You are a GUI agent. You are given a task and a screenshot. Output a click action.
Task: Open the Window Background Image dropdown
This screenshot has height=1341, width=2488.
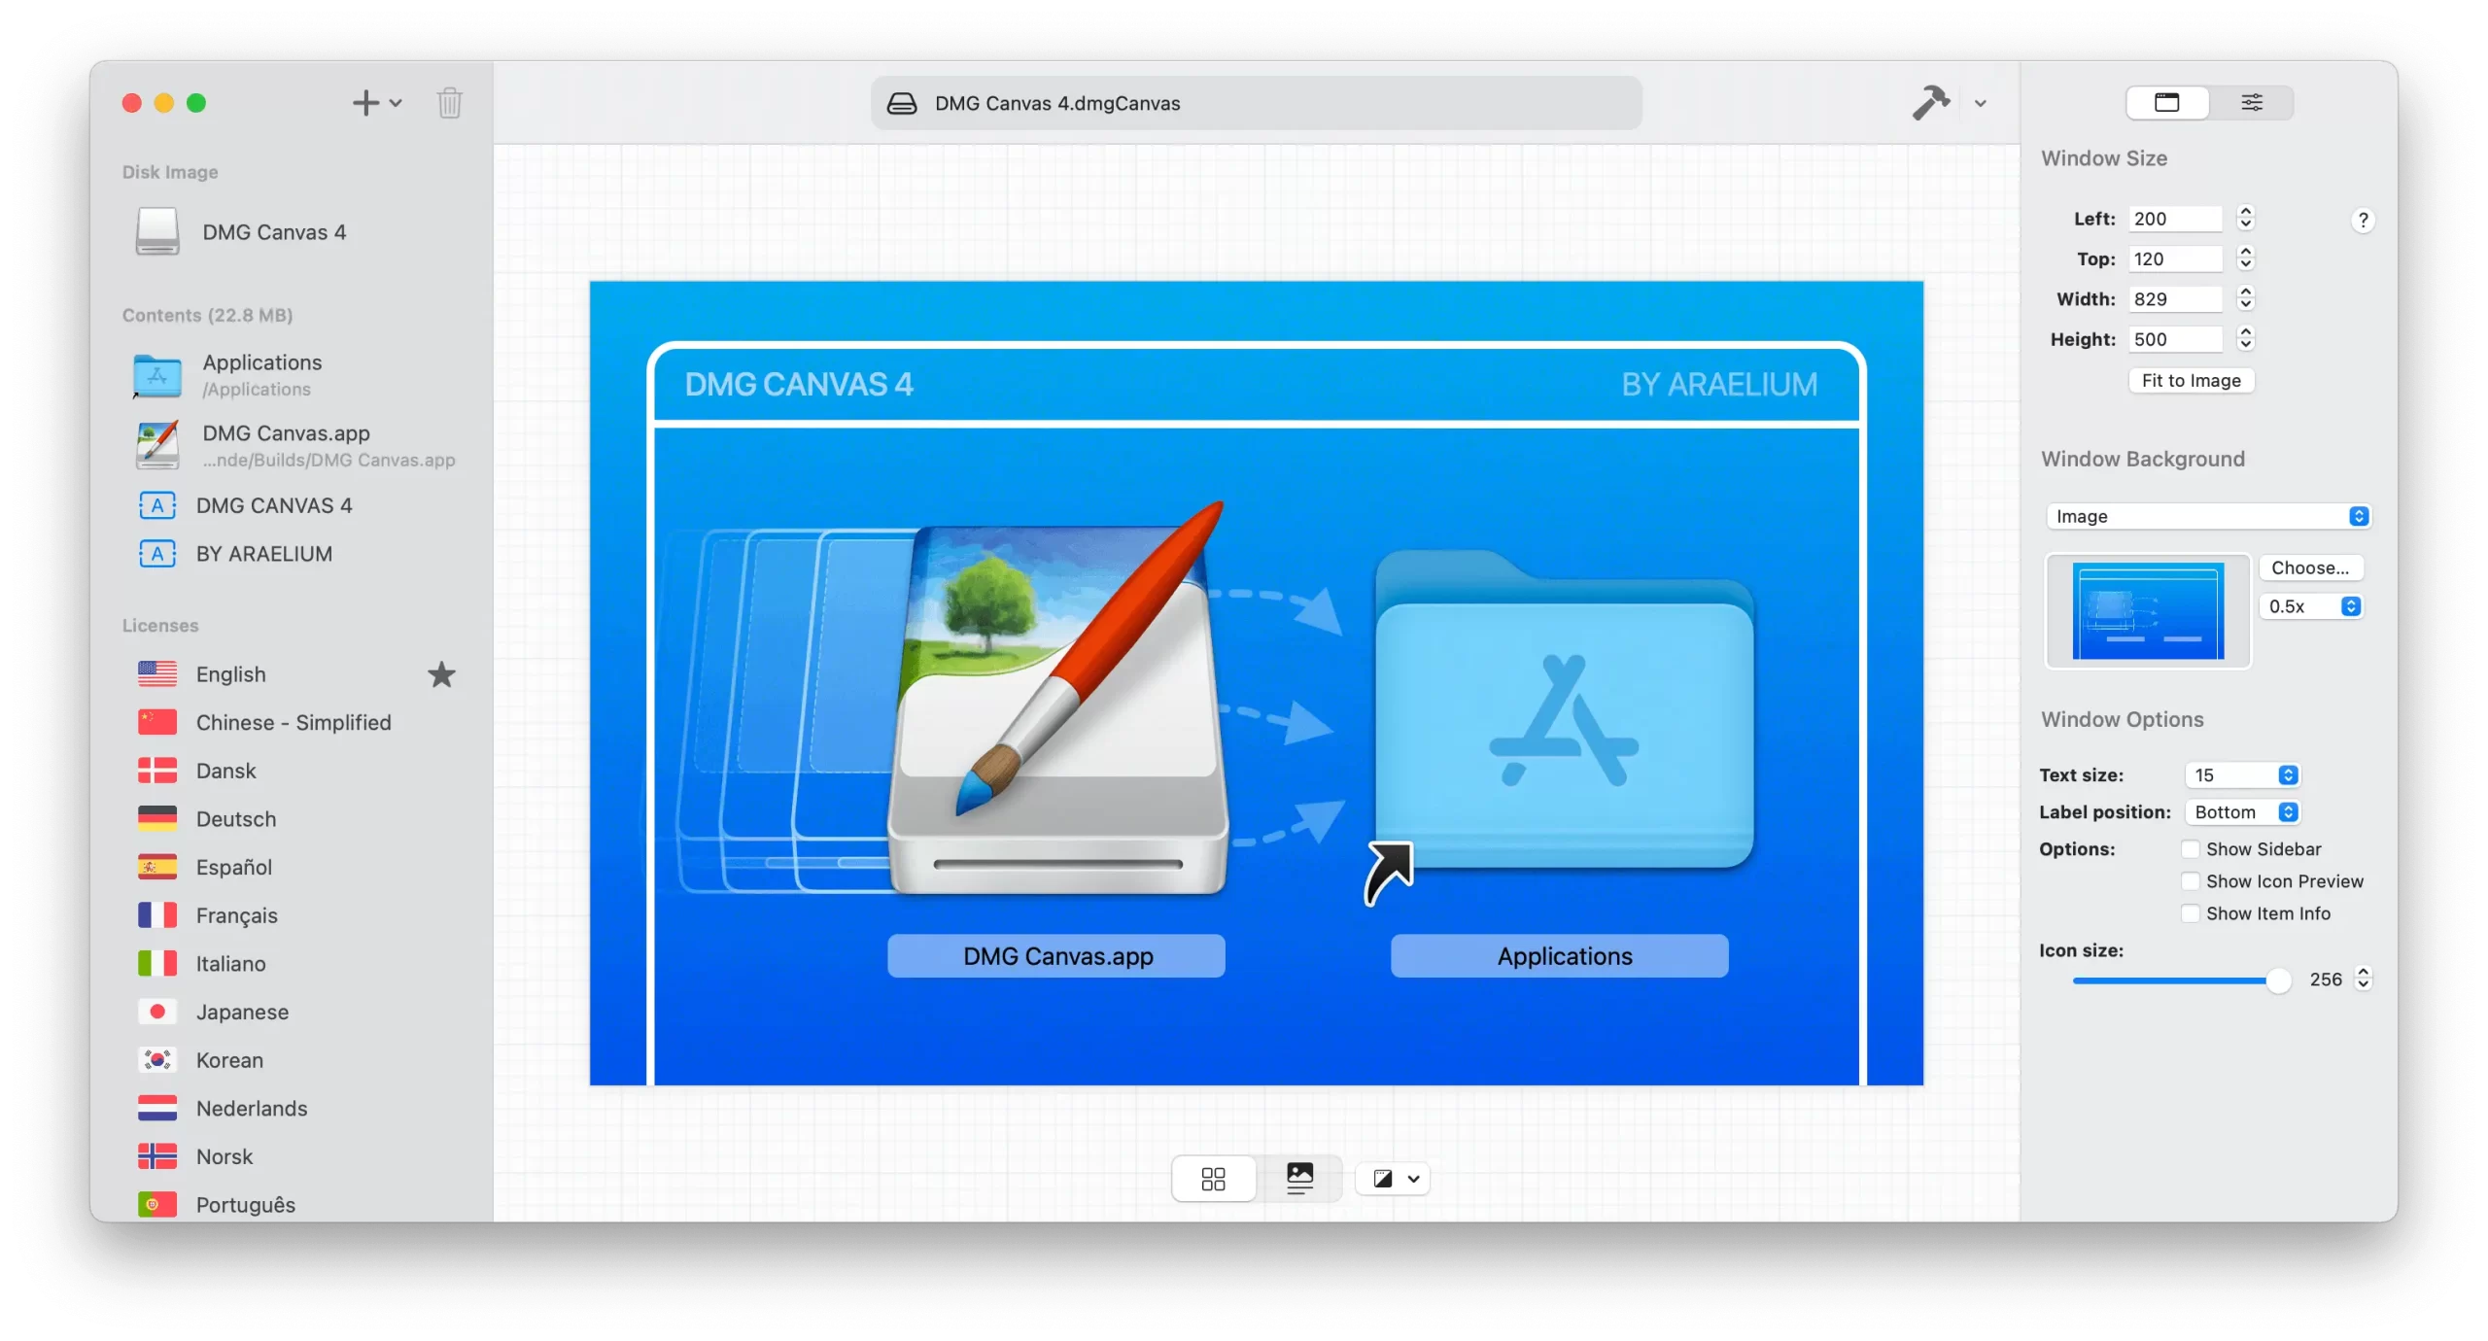[x=2208, y=516]
